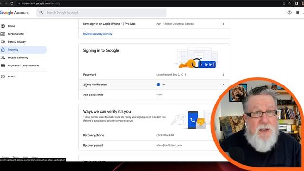Screen dimensions: 304x171
Task: Click 'Last changed Sep 2, 2016' text
Action: [171, 75]
